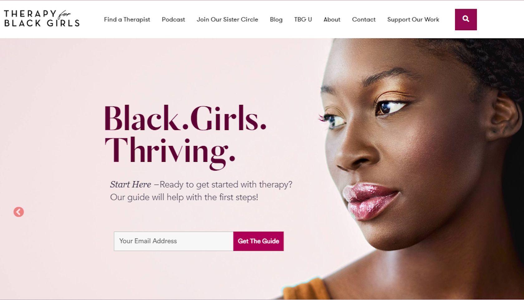524x300 pixels.
Task: Focus the Your Email Address field
Action: click(173, 241)
